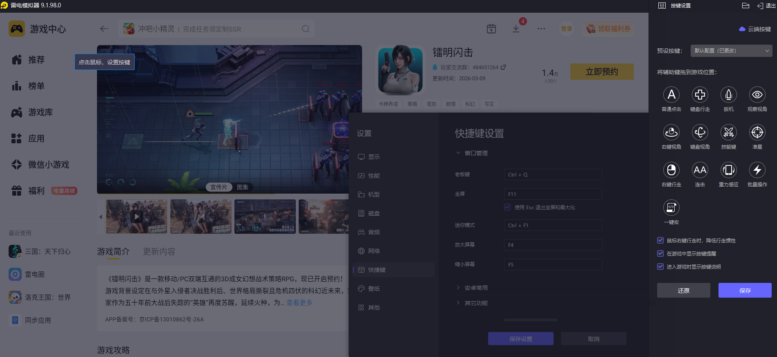Open the 预设按键 dropdown
This screenshot has height=357, width=777.
click(x=731, y=51)
